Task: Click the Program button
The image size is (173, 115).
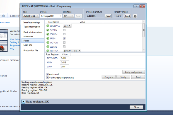Action: [x=109, y=77]
